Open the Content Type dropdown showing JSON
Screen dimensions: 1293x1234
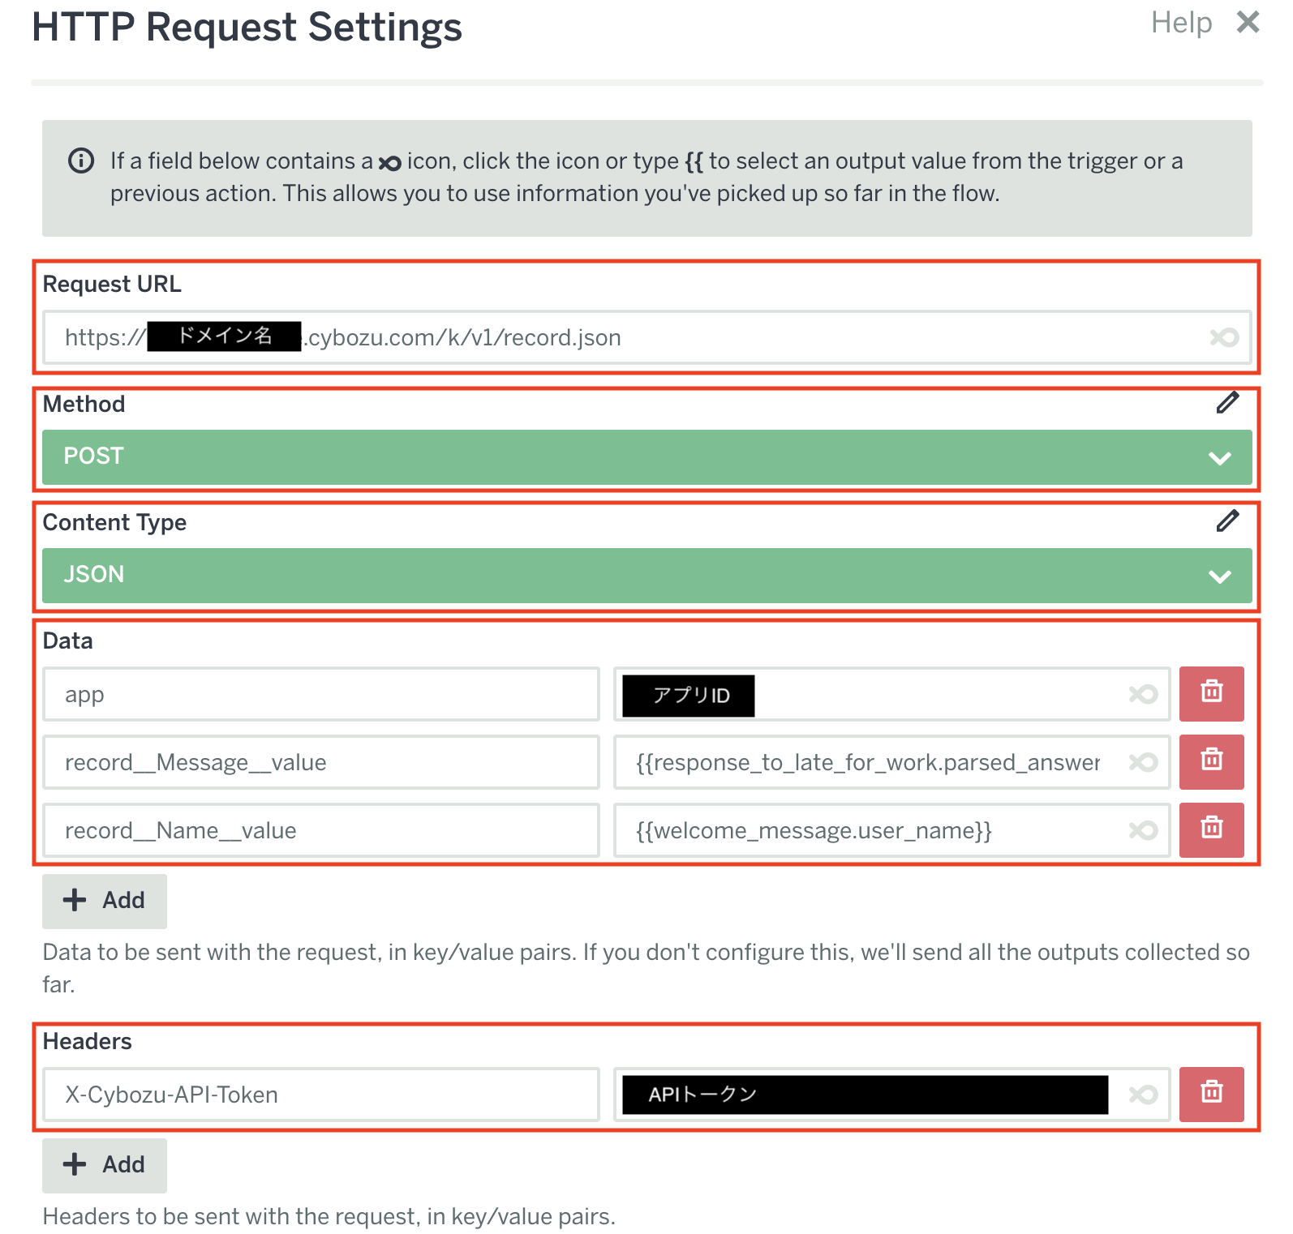(646, 576)
